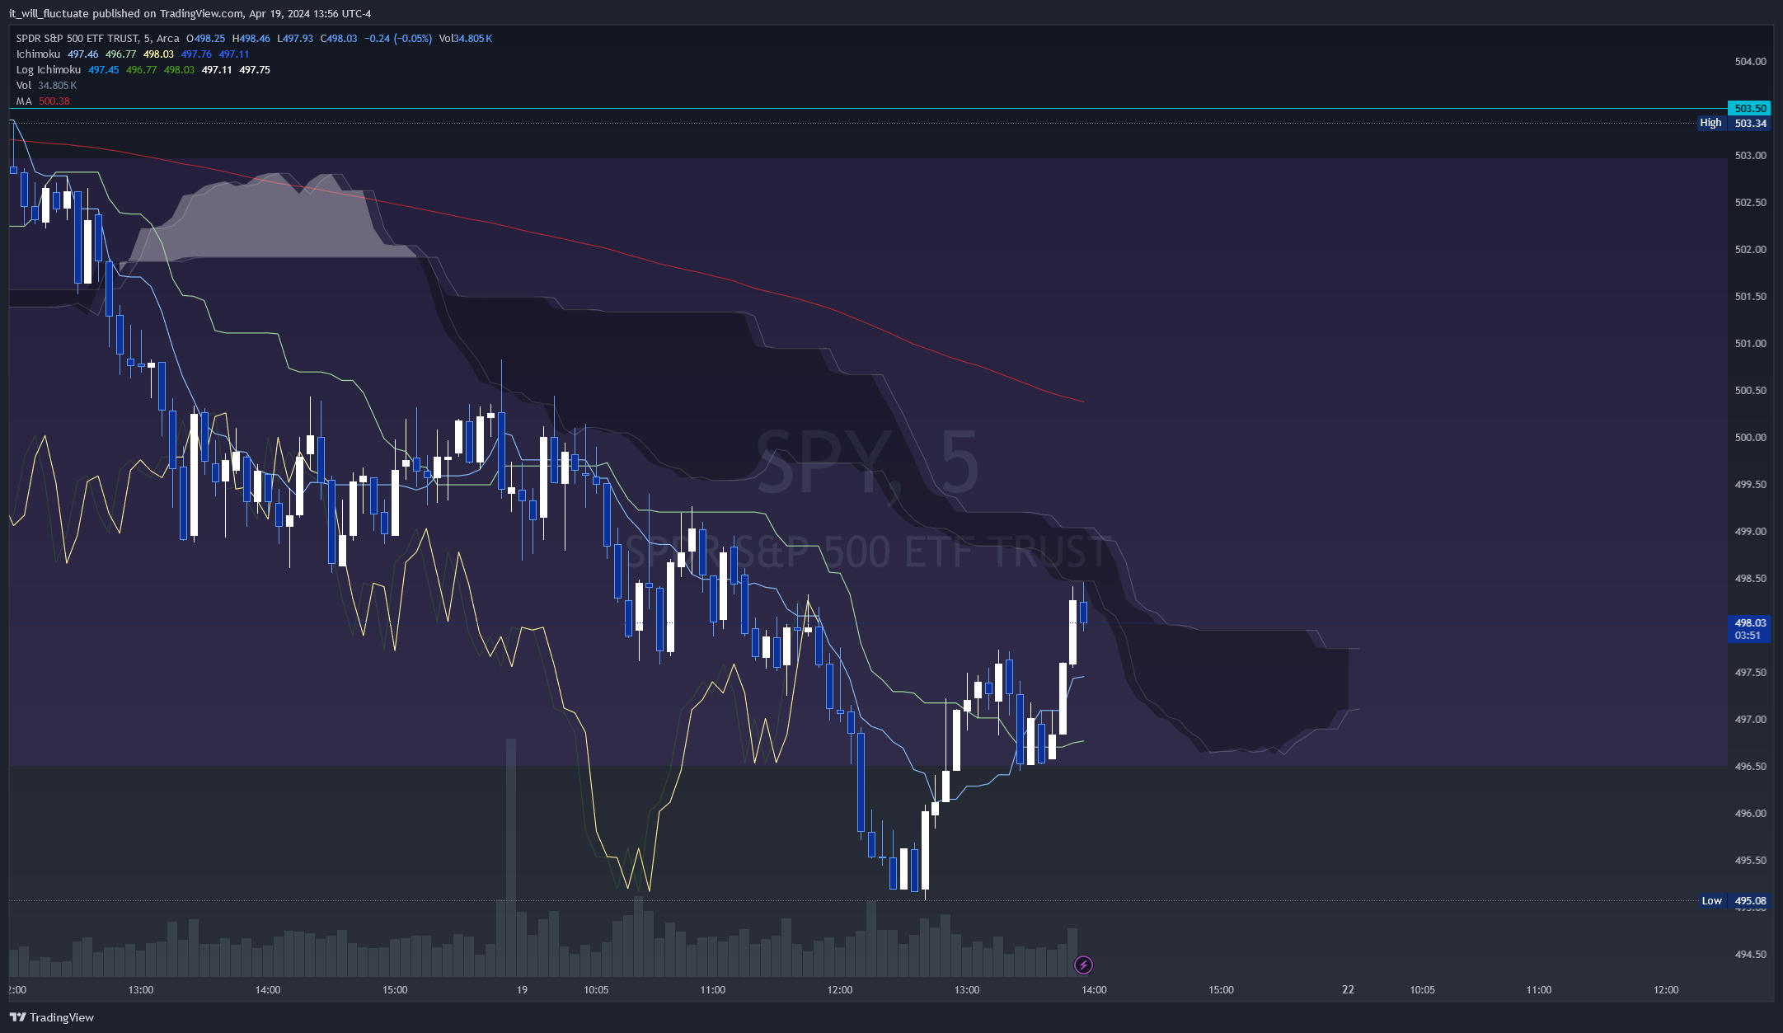The image size is (1783, 1033).
Task: Click the 496.00 price axis tick
Action: click(1750, 814)
